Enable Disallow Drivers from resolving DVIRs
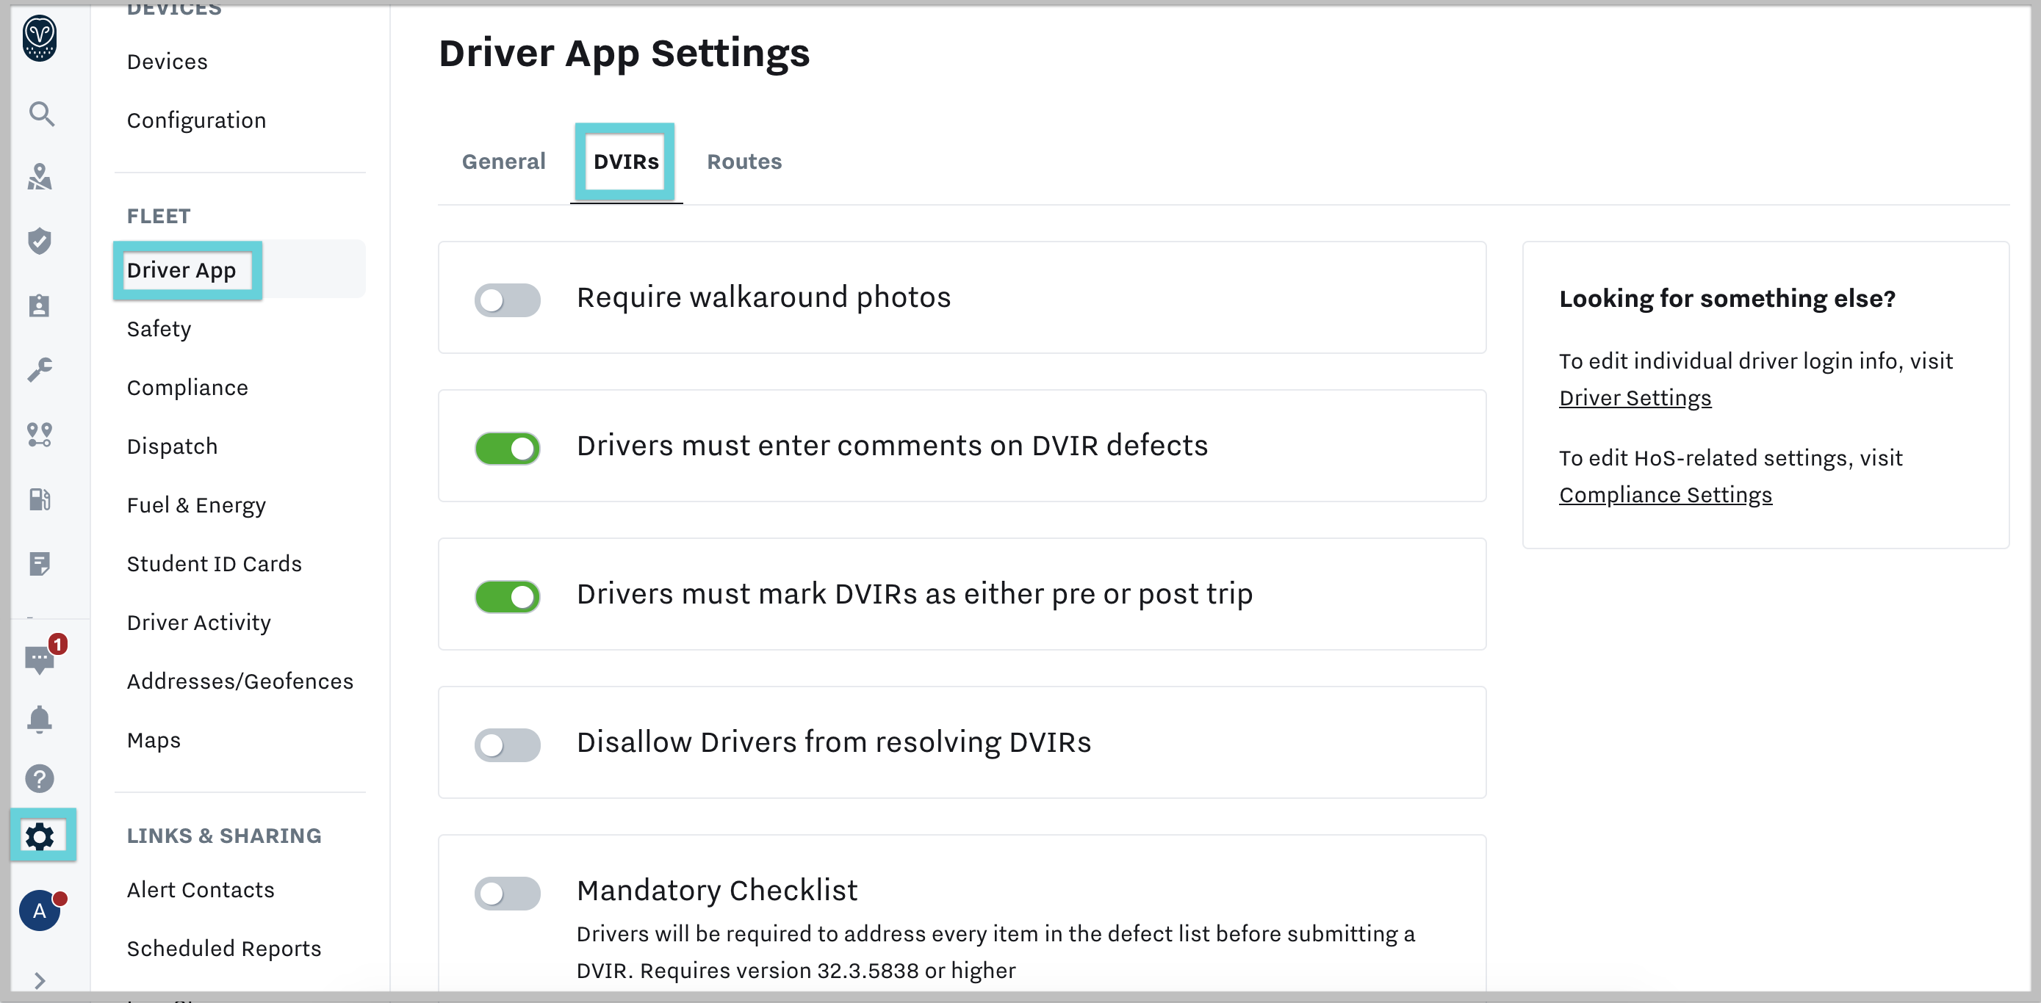Viewport: 2041px width, 1003px height. (x=508, y=744)
